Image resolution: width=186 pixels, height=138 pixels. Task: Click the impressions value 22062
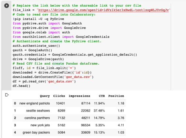(86, 110)
